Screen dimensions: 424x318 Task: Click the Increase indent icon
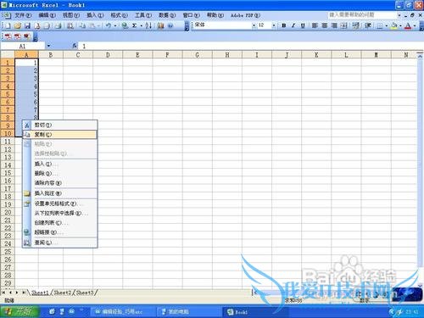coord(368,25)
